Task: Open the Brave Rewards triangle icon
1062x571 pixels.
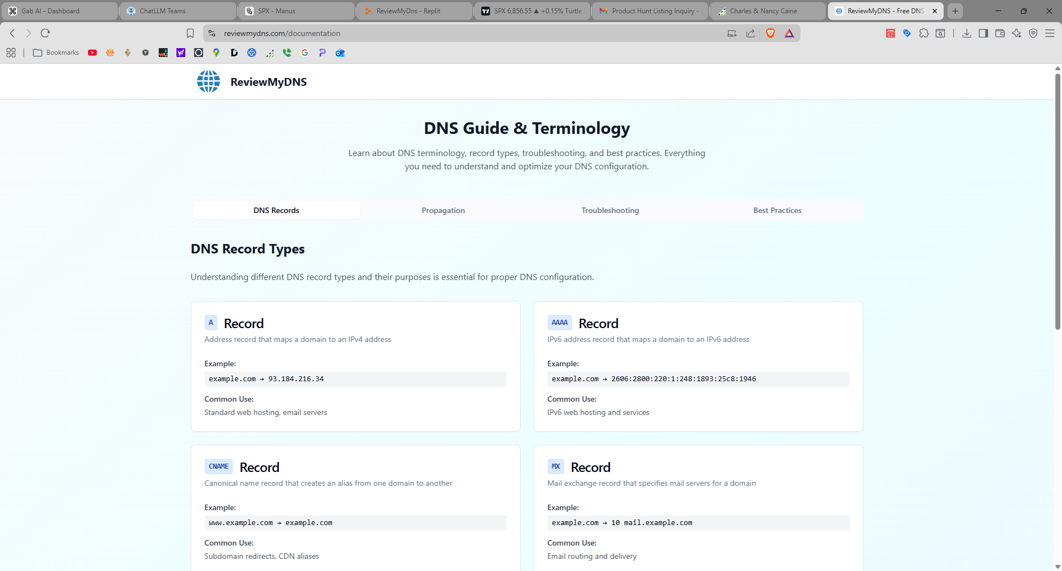Action: pos(789,33)
